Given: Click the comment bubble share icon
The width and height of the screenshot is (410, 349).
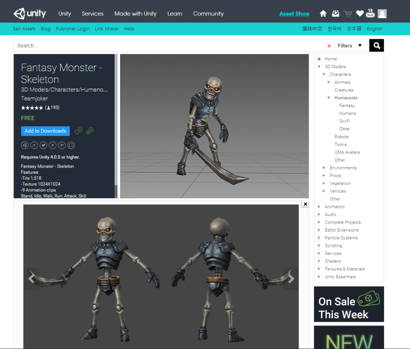Looking at the screenshot, I should pyautogui.click(x=71, y=145).
